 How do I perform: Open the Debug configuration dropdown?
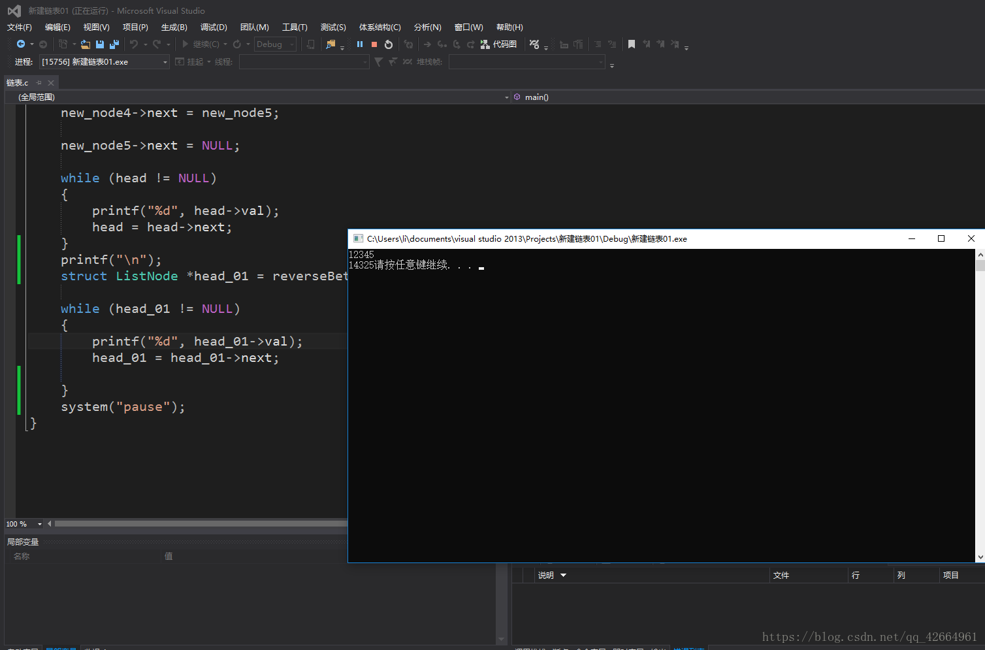[x=275, y=44]
